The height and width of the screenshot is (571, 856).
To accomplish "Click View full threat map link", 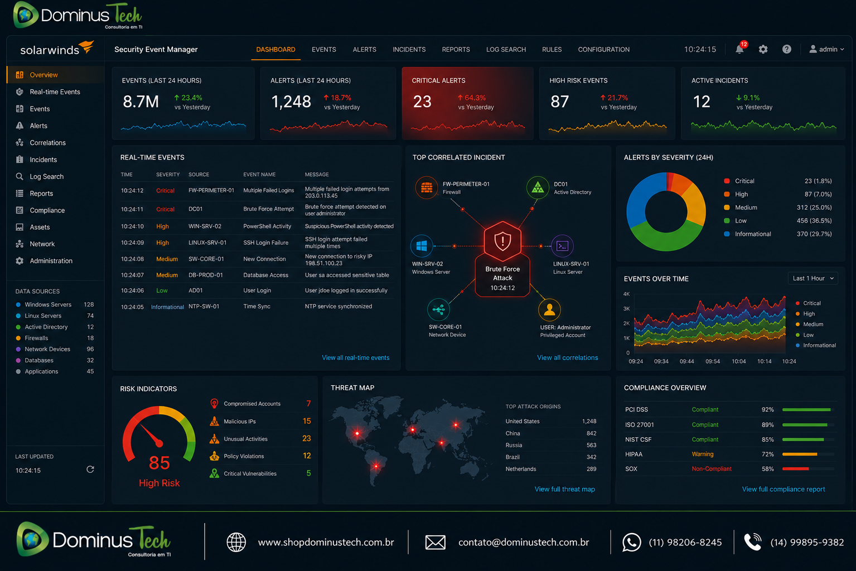I will (565, 489).
